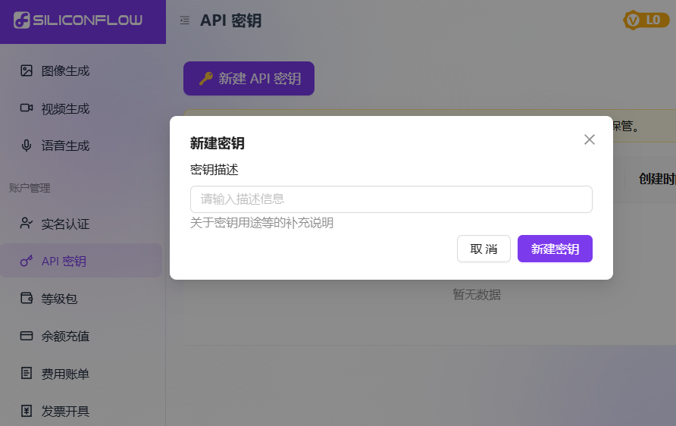Click the 余额充值 card icon
Viewport: 676px width, 426px height.
(x=27, y=336)
